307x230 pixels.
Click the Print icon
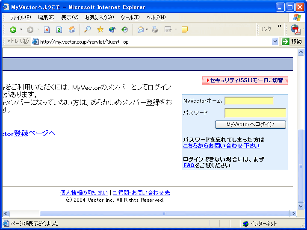click(x=155, y=29)
